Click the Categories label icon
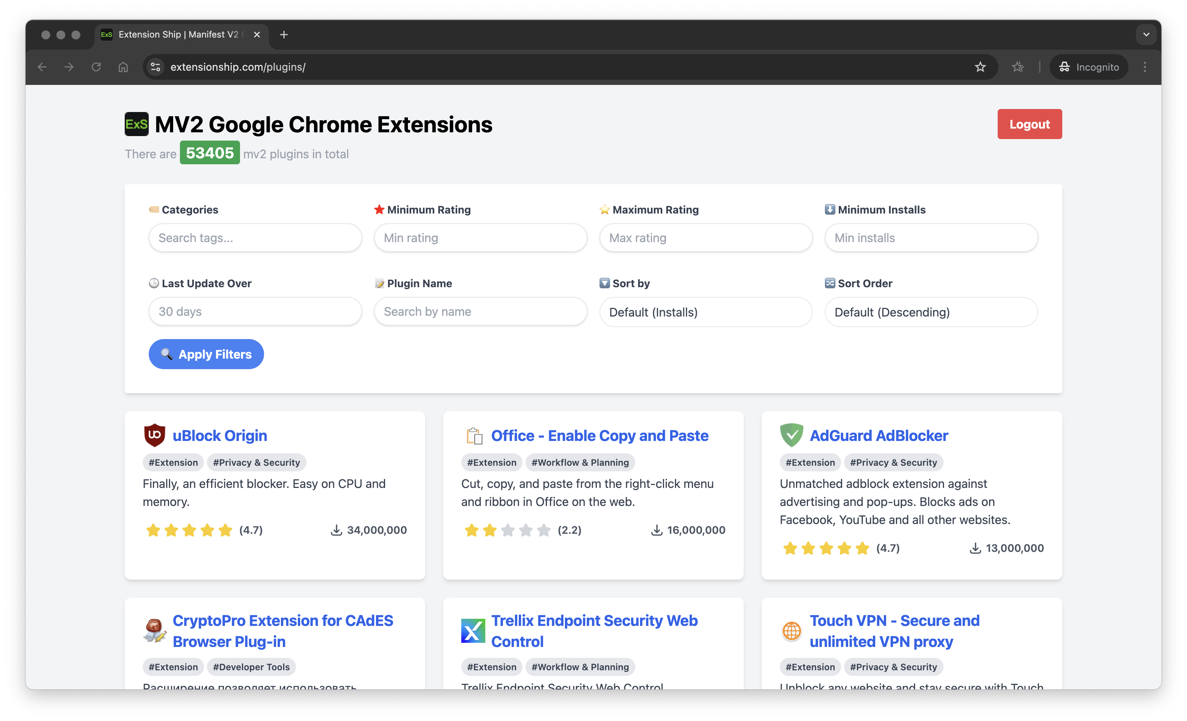1187x721 pixels. [154, 209]
